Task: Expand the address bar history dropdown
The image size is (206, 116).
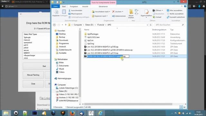Action: 147,25
